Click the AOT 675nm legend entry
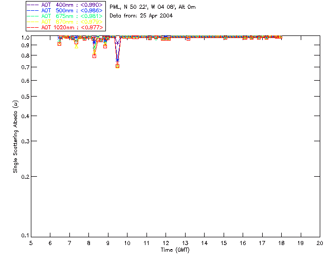 tap(65, 16)
